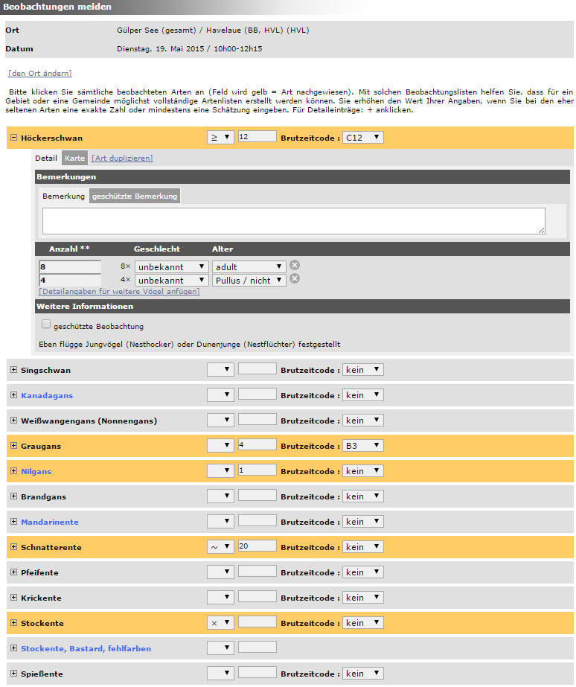Remove the adult detail row

pyautogui.click(x=295, y=265)
